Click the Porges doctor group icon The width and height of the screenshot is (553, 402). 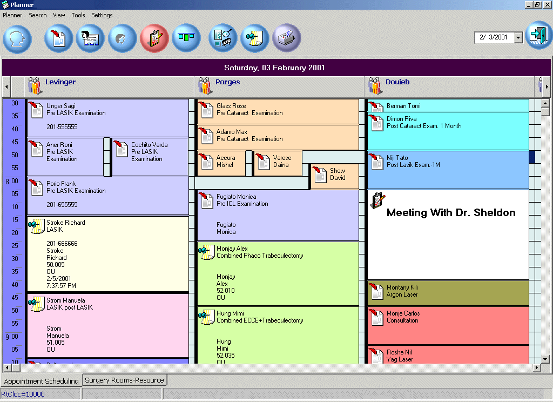tap(205, 86)
